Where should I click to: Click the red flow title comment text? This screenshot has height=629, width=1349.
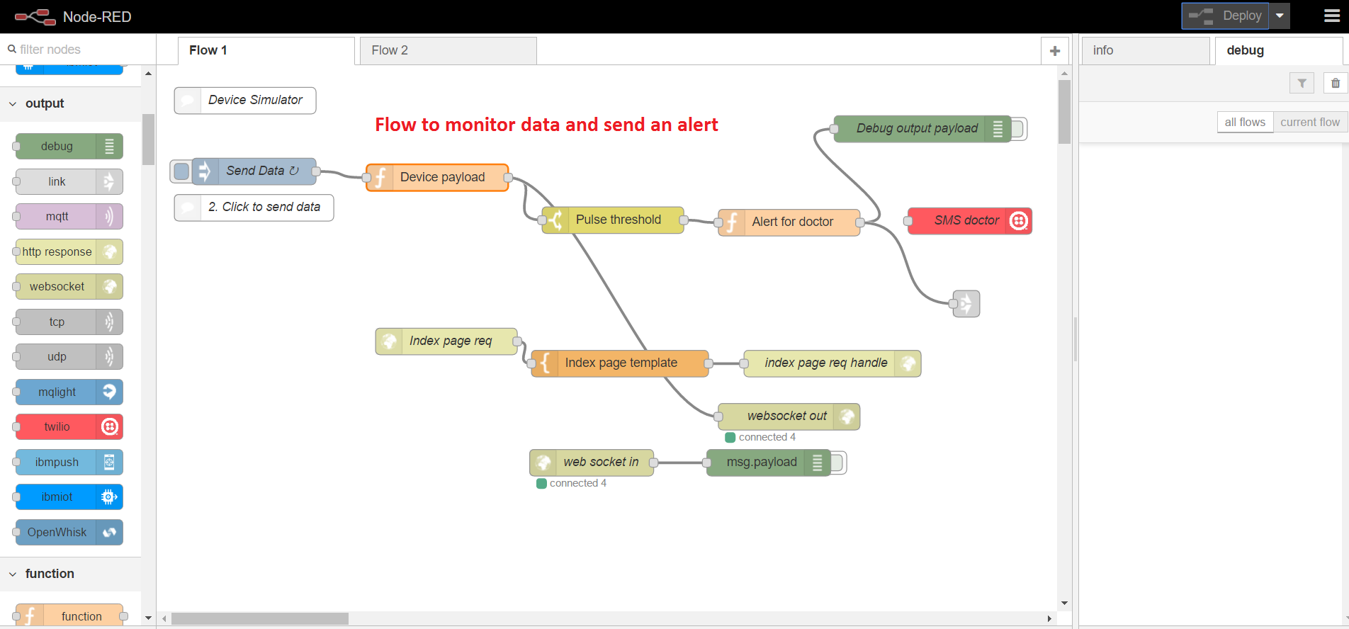pos(546,125)
